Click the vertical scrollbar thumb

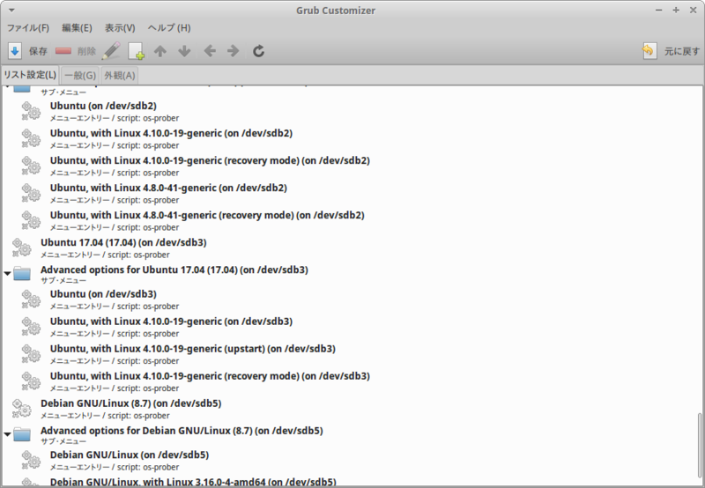click(699, 447)
